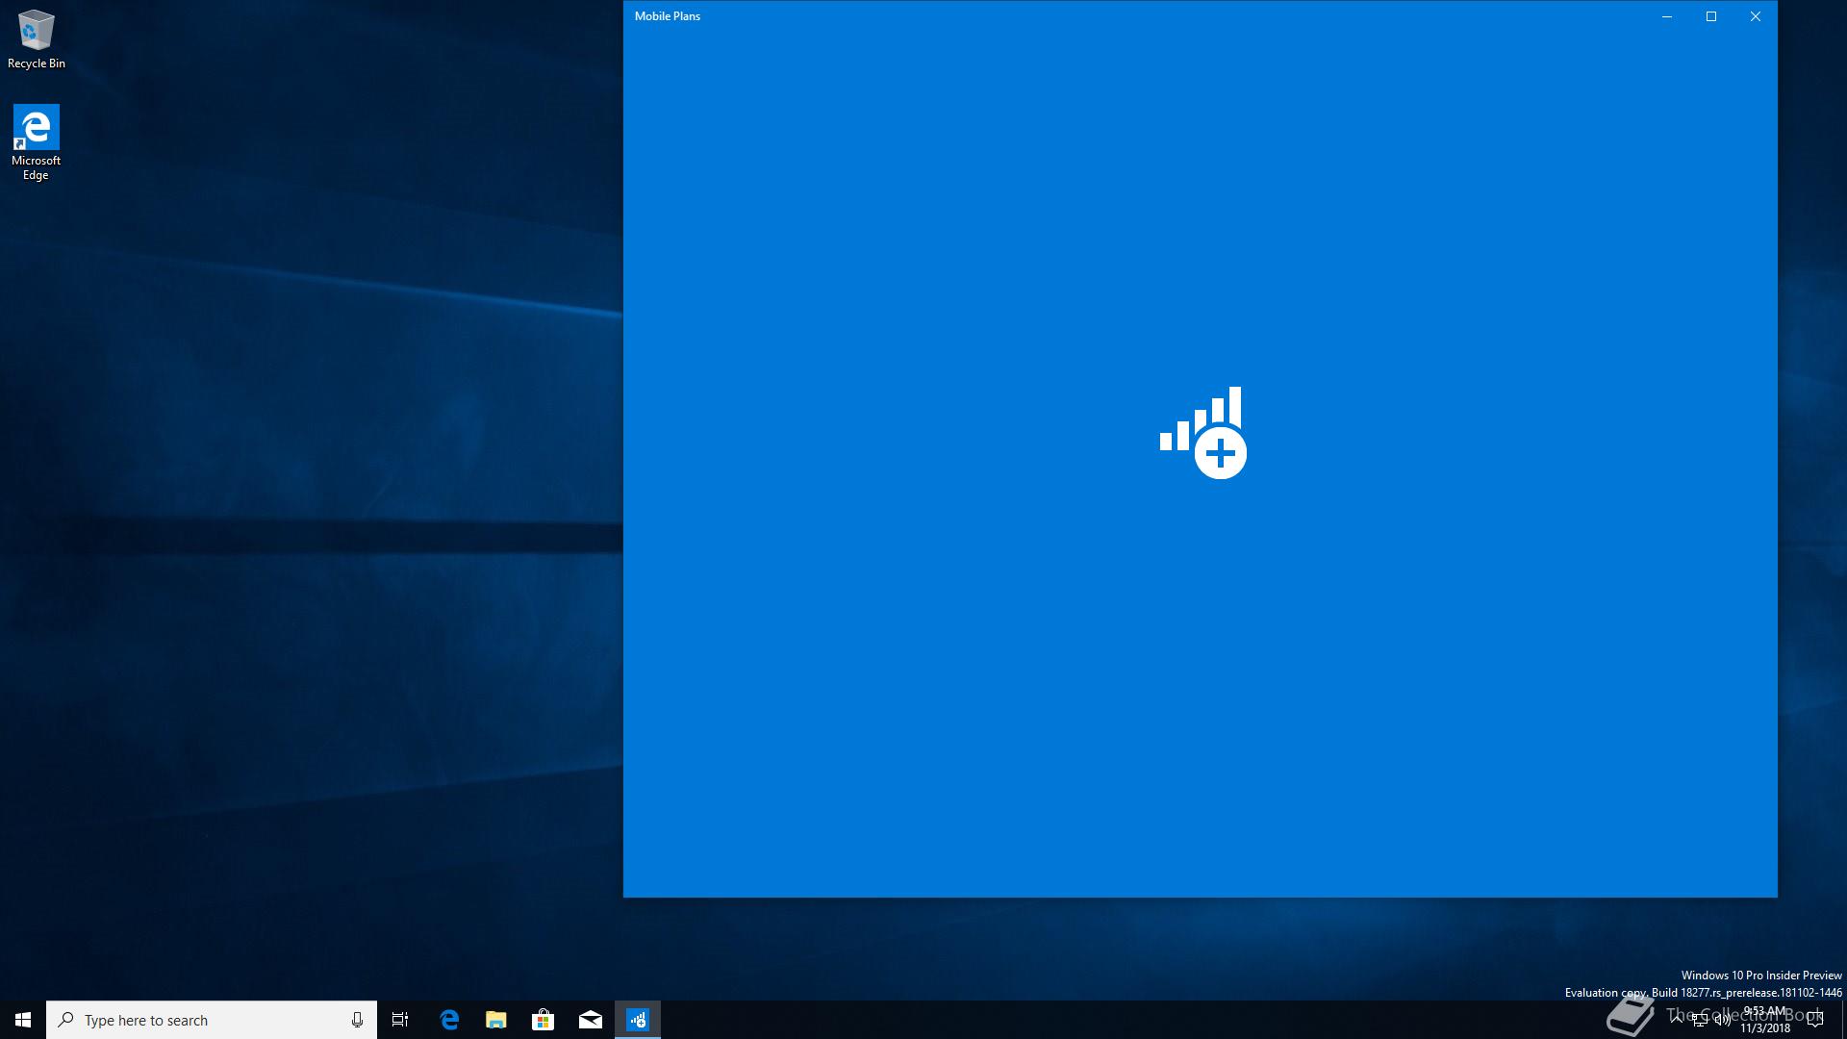Open the Recycle Bin desktop icon
Image resolution: width=1847 pixels, height=1039 pixels.
[x=37, y=39]
